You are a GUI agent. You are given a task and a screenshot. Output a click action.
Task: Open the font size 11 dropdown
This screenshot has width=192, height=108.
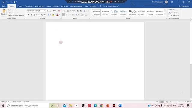(x=45, y=11)
